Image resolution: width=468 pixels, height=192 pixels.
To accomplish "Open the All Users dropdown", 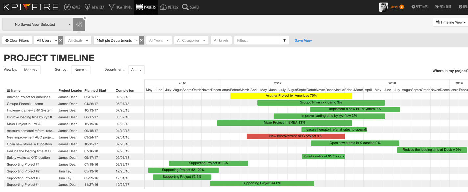I will 46,40.
